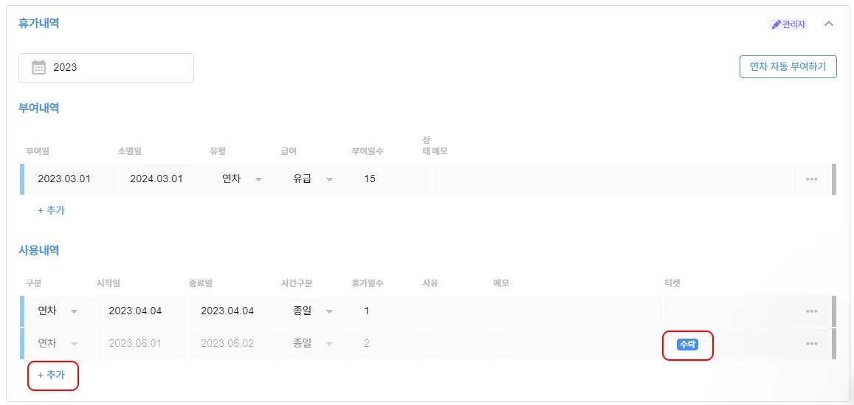854x405 pixels.
Task: Open the more-options dots on the 2023.03.01 grant row
Action: [x=811, y=179]
